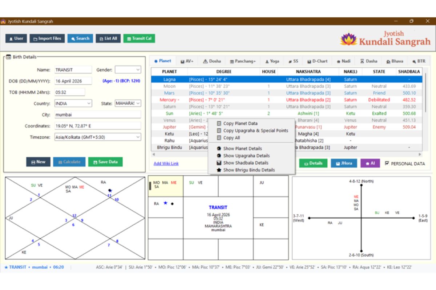Click the lotus logo icon

pyautogui.click(x=348, y=39)
